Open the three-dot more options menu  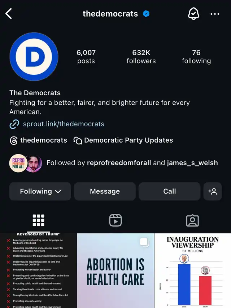pos(215,14)
